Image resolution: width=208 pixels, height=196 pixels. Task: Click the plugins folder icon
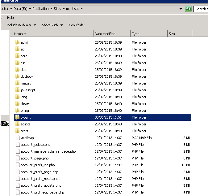pos(17,117)
